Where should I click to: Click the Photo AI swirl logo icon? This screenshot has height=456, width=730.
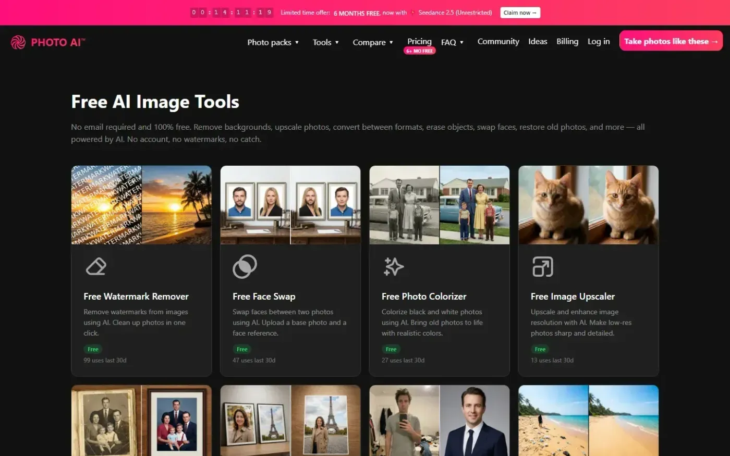tap(18, 42)
